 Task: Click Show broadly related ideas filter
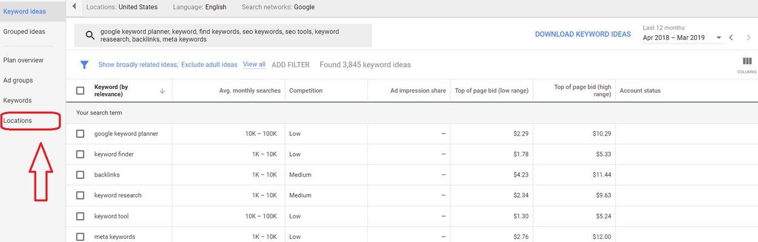(x=138, y=65)
